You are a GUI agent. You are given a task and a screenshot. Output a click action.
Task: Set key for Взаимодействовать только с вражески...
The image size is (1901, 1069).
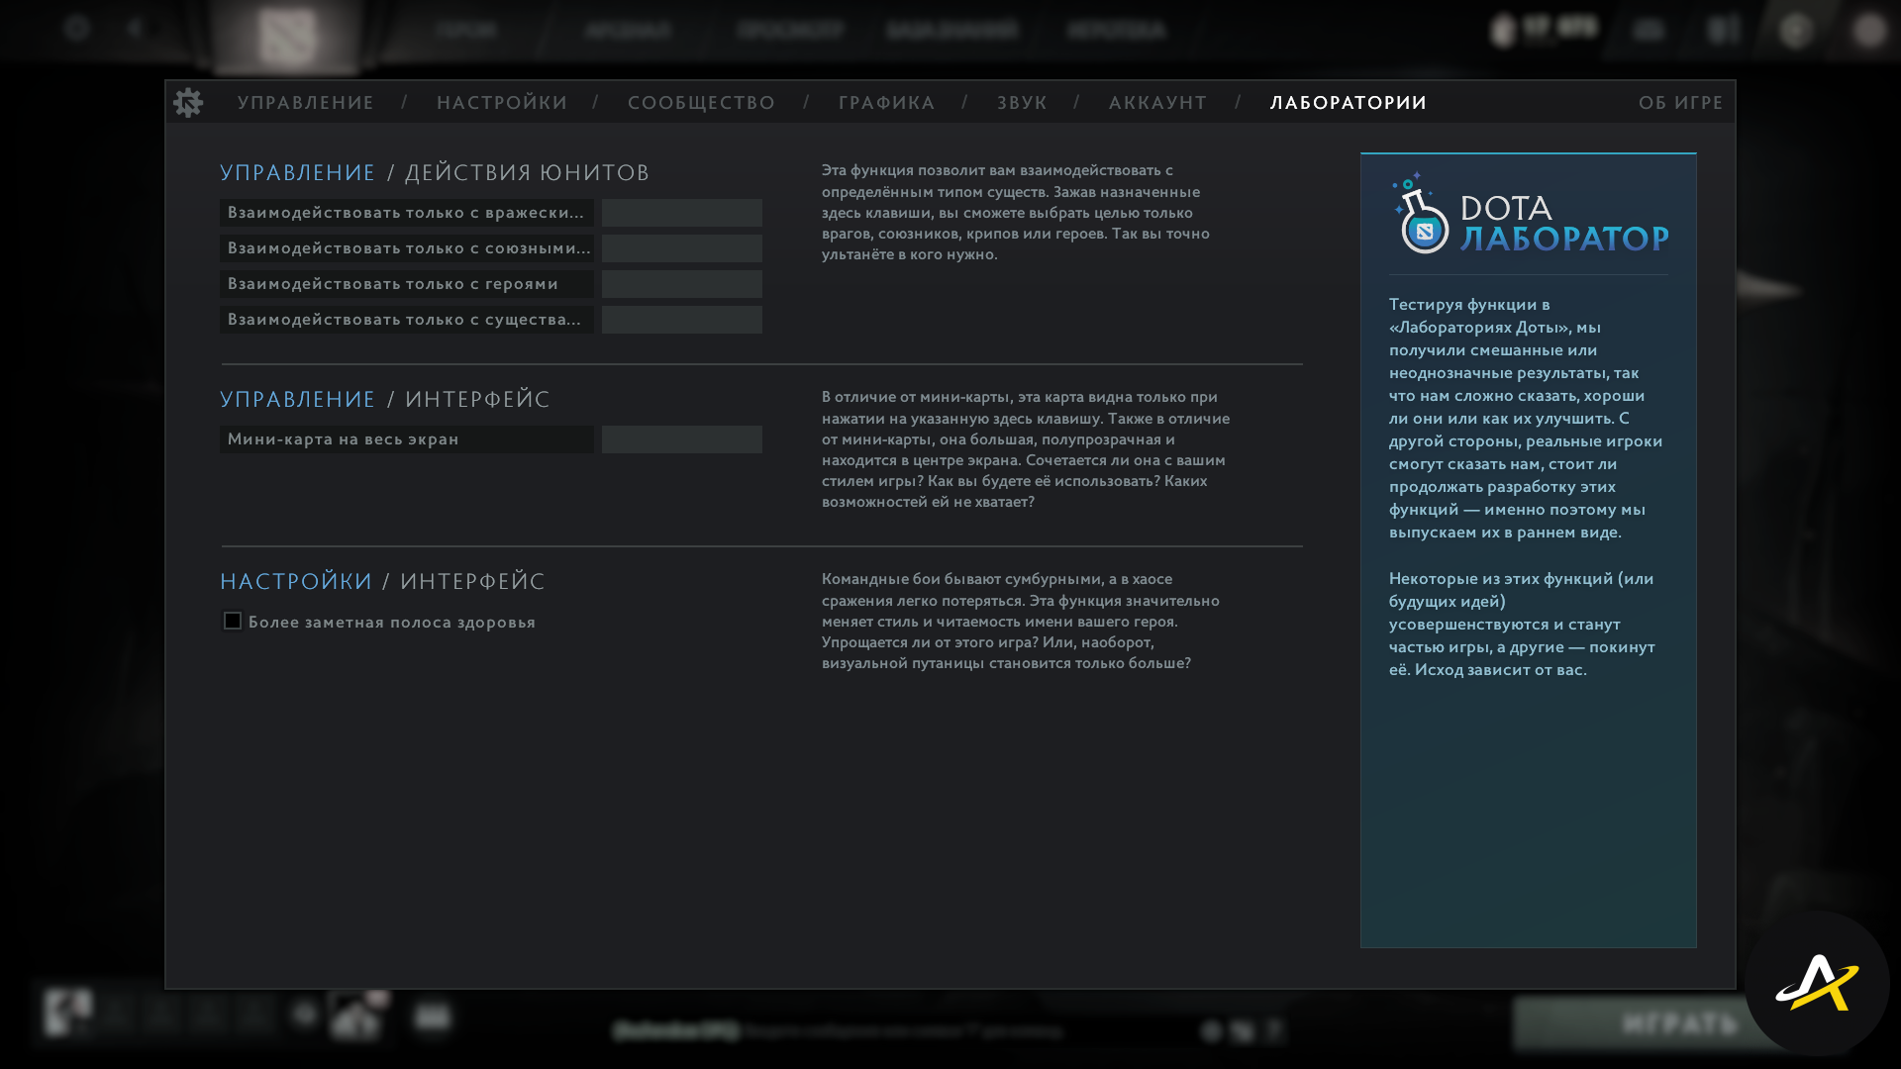(682, 213)
